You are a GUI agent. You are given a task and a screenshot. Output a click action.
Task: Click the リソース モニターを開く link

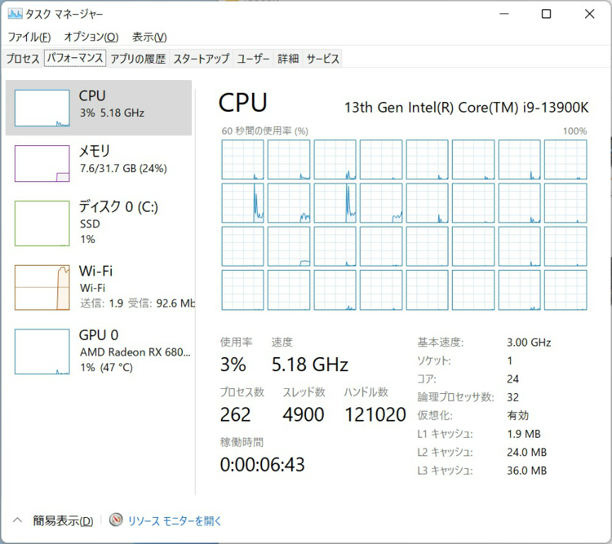[174, 521]
